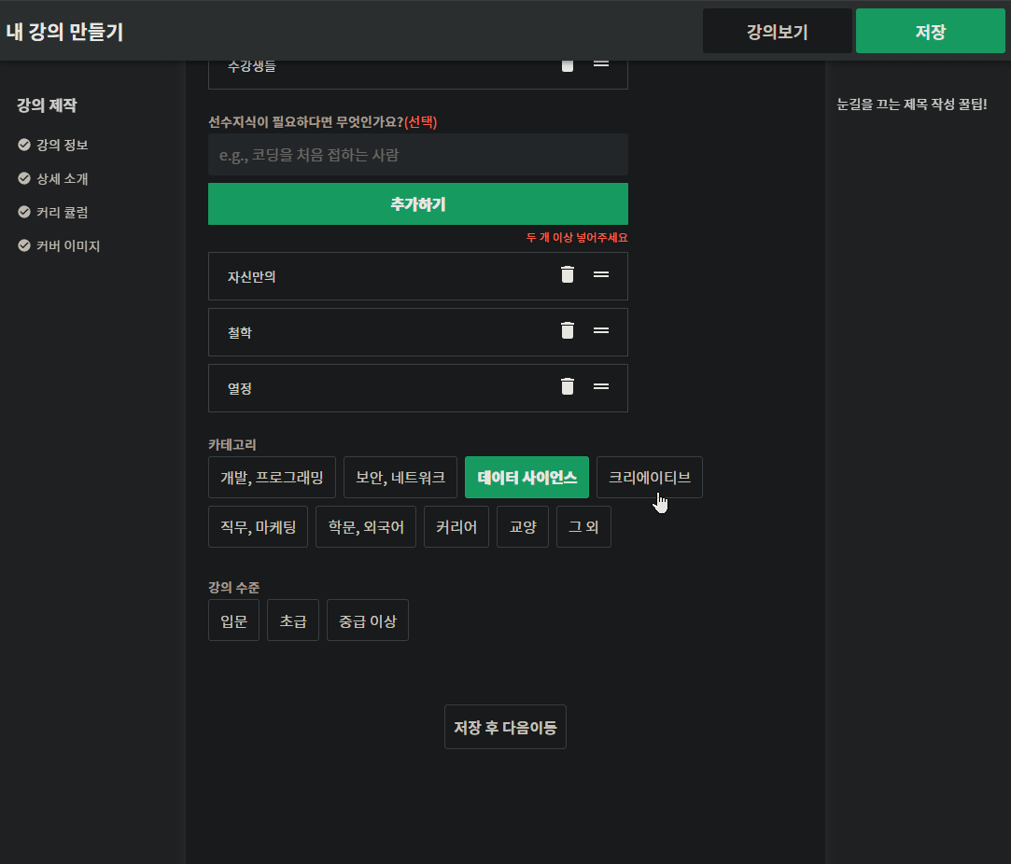Delete the 철학 list item

tap(568, 330)
